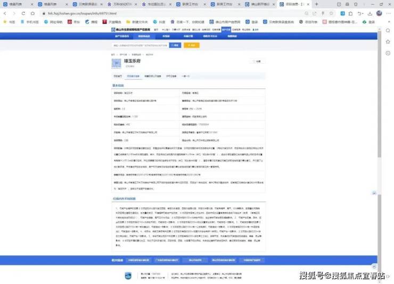The height and width of the screenshot is (284, 394).
Task: Click the third related link in footer bar
Action: (x=195, y=260)
